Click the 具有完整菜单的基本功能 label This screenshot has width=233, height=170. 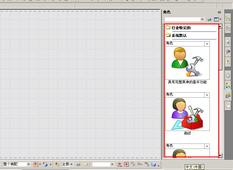click(187, 82)
